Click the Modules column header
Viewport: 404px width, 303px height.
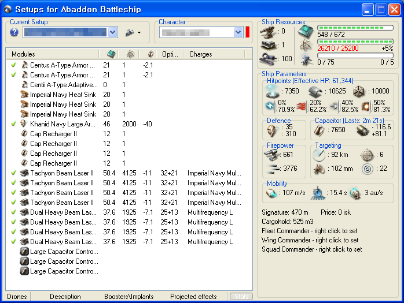point(23,54)
